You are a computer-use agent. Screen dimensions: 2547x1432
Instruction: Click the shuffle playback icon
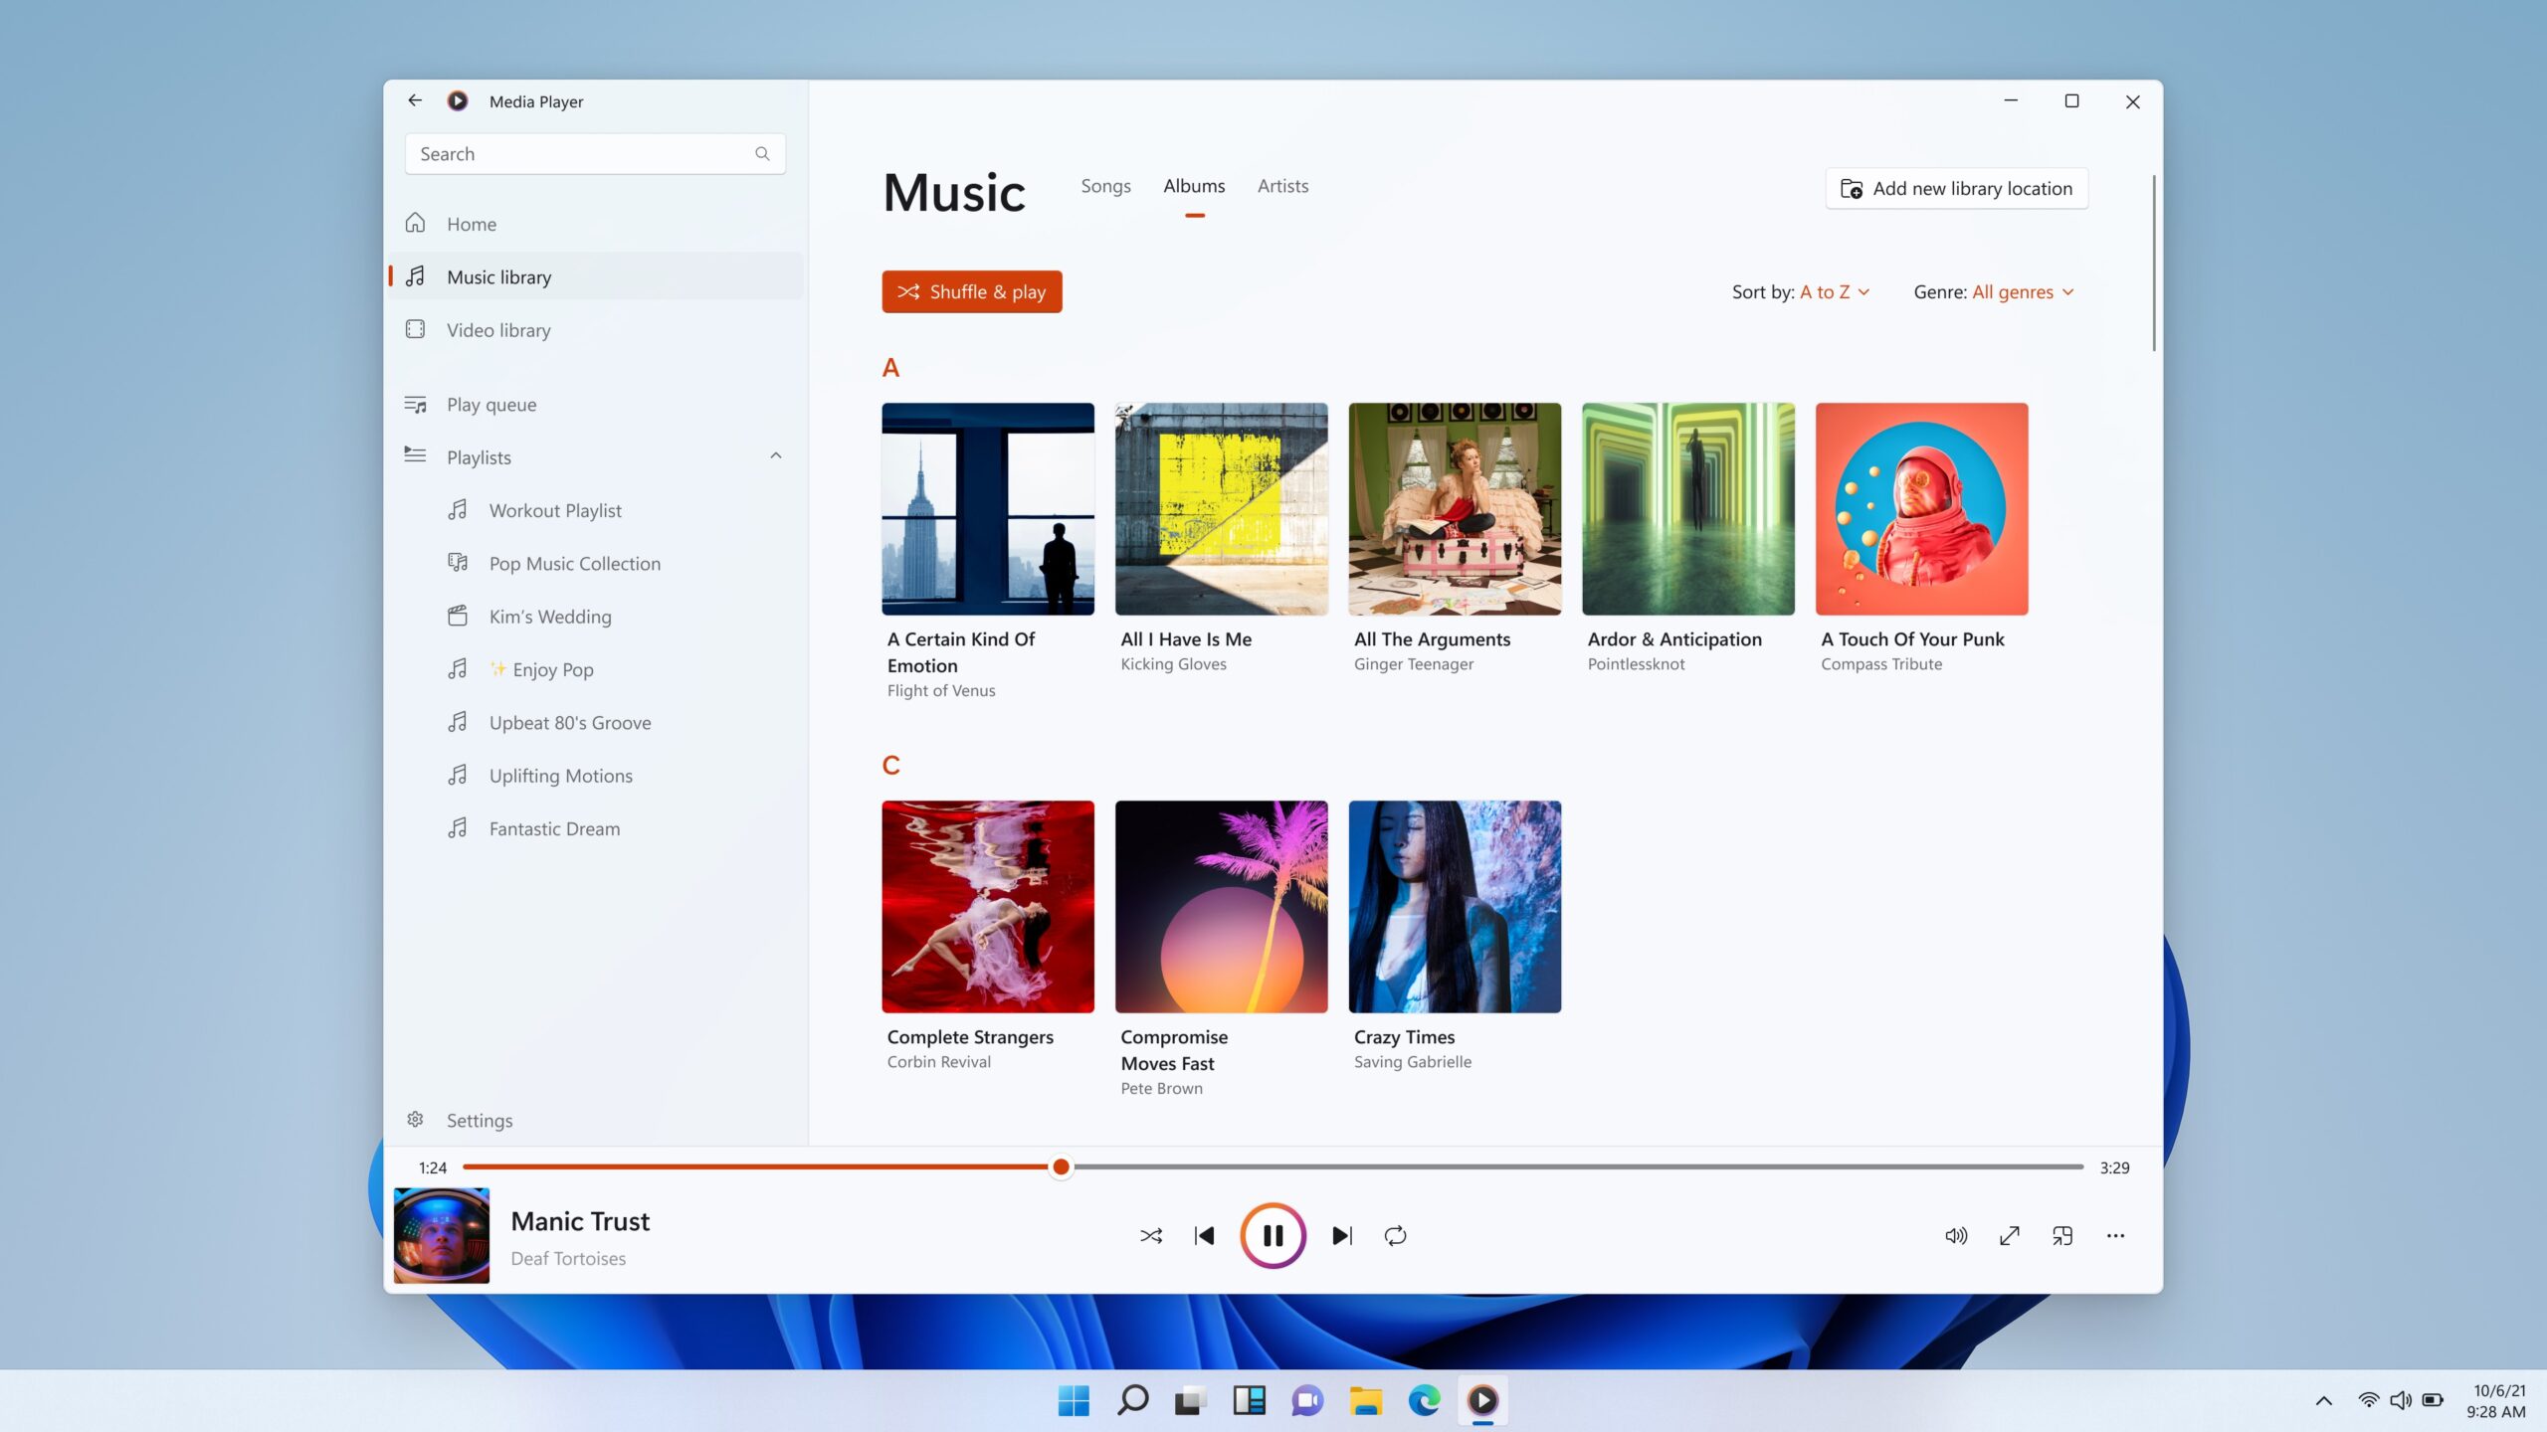click(1151, 1234)
